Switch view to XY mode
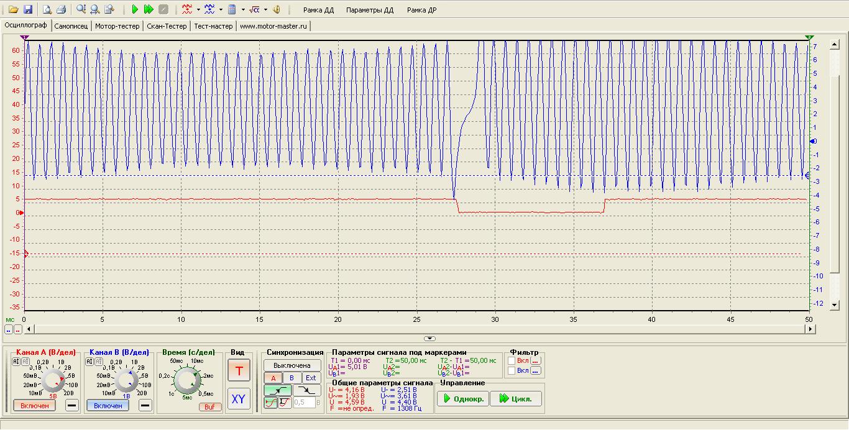This screenshot has height=430, width=849. point(238,399)
